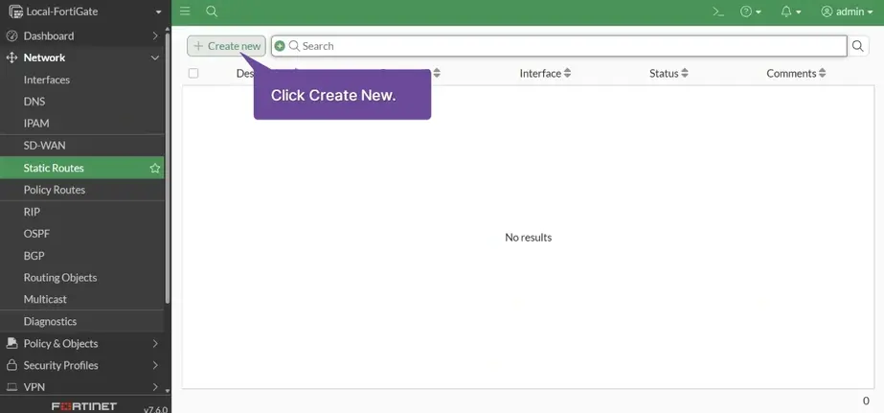Viewport: 884px width, 413px height.
Task: Click the green add-filter plus icon
Action: (x=280, y=46)
